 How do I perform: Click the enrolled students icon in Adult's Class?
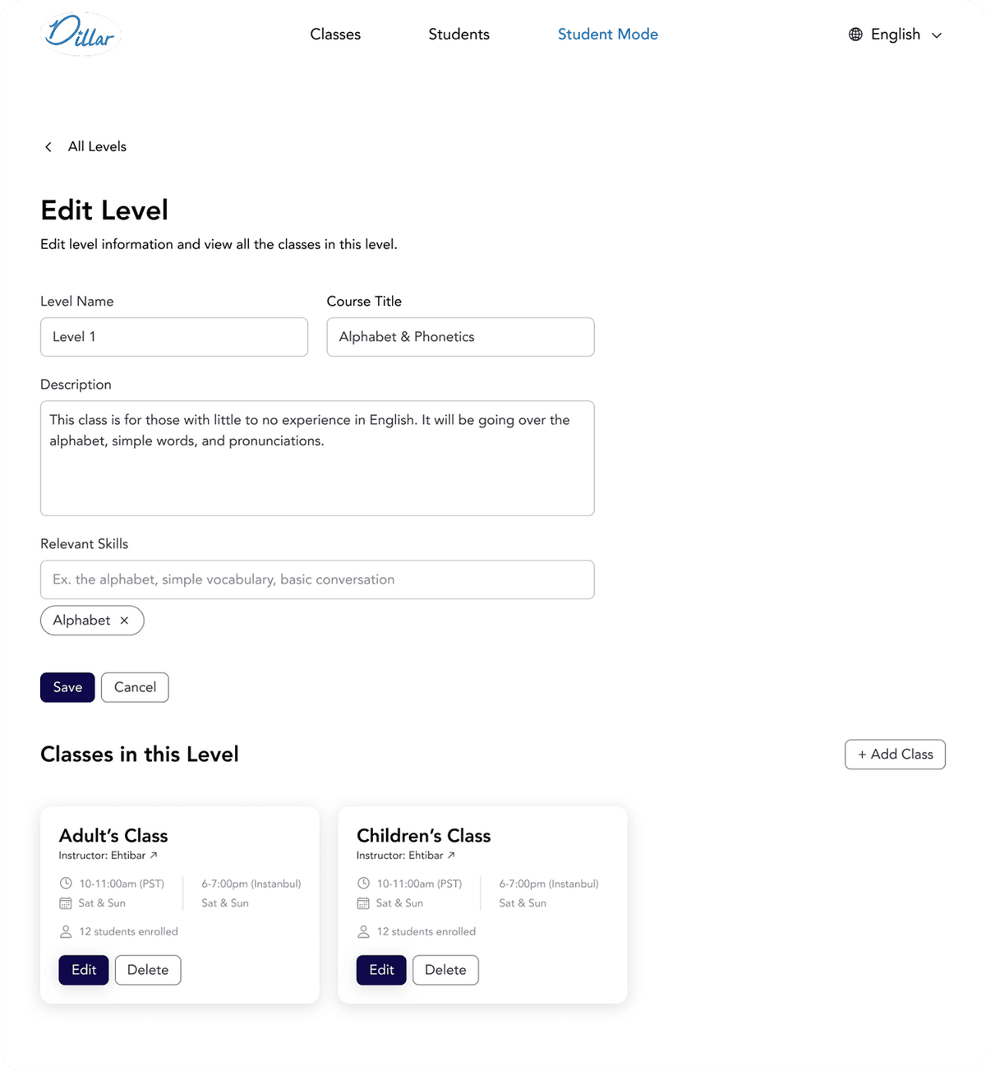tap(66, 932)
